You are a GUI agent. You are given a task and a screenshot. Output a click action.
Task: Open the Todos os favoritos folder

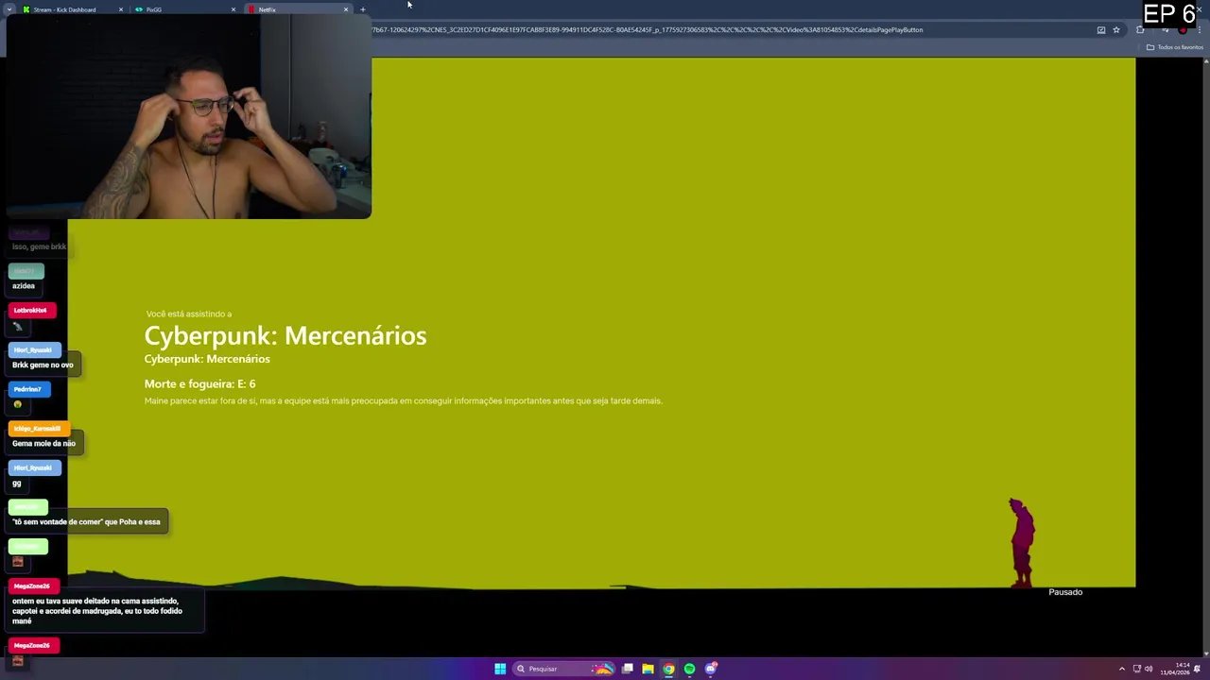[1175, 47]
